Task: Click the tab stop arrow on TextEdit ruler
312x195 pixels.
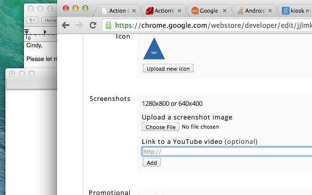Action: pyautogui.click(x=45, y=32)
